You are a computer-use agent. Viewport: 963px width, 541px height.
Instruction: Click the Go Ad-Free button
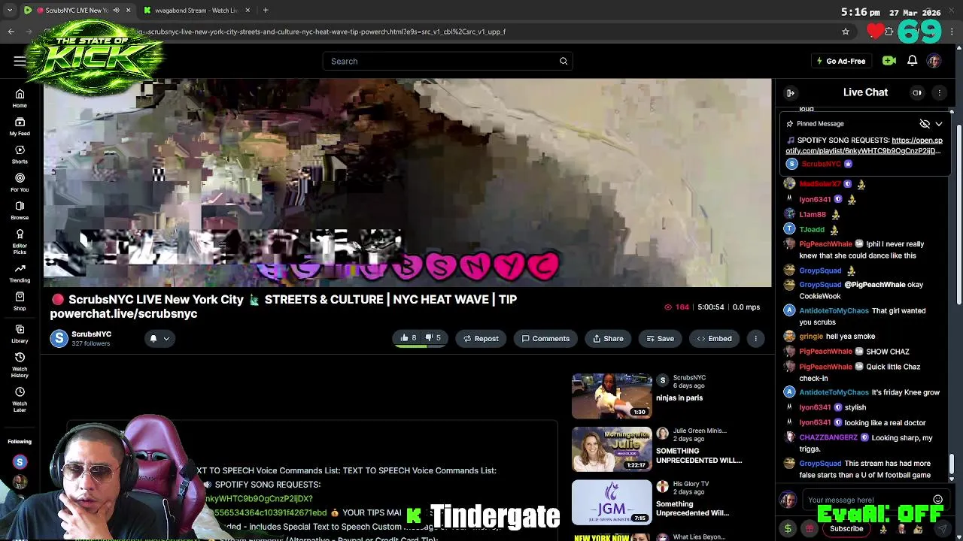tap(840, 62)
